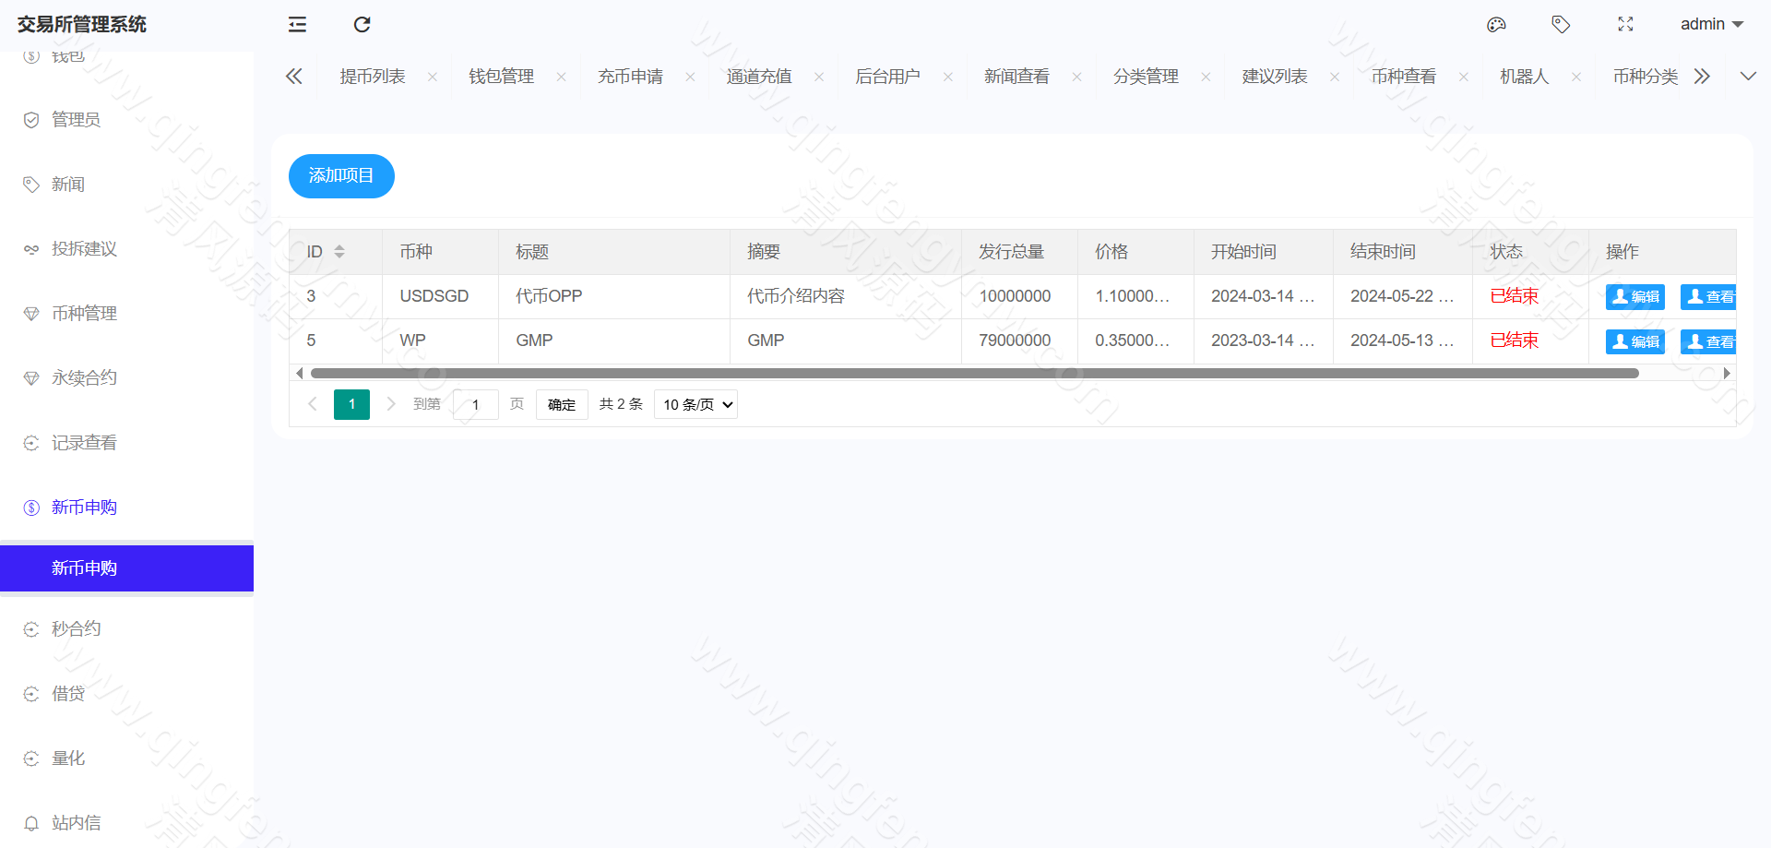
Task: Open the 机器人 tab
Action: (1524, 76)
